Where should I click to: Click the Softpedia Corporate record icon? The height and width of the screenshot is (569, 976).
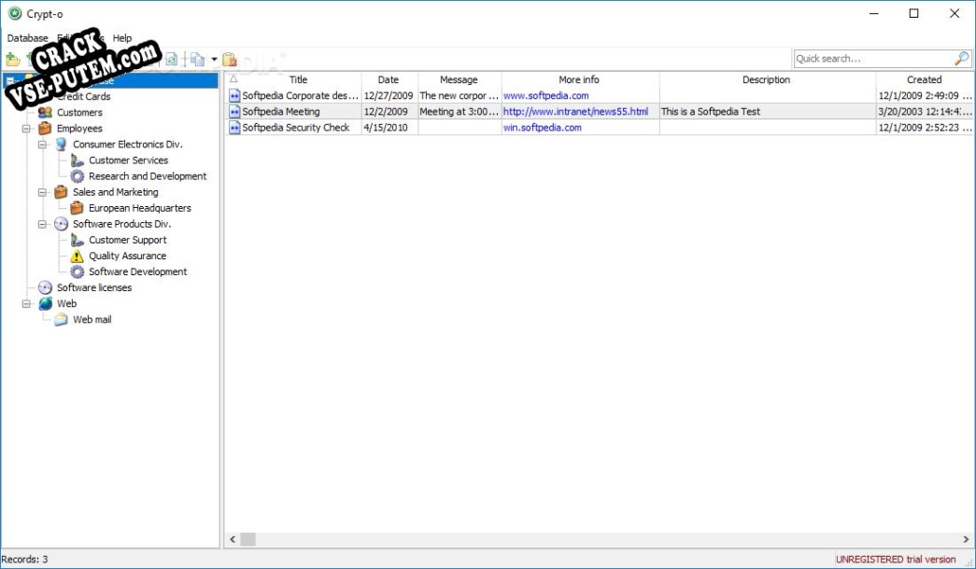[x=234, y=96]
